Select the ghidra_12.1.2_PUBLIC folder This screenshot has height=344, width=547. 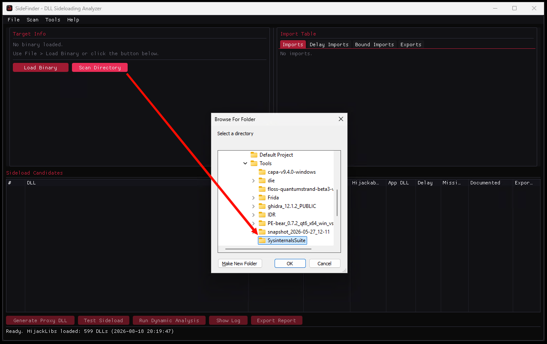[x=292, y=206]
